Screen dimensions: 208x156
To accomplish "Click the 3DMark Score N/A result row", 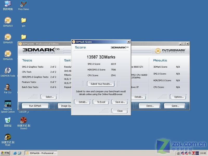I will click(x=167, y=67).
